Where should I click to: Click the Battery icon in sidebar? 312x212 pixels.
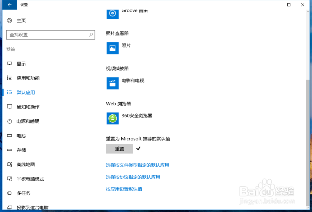tap(10, 136)
